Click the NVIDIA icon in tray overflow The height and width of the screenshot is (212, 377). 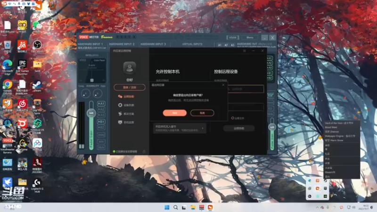pos(325,196)
